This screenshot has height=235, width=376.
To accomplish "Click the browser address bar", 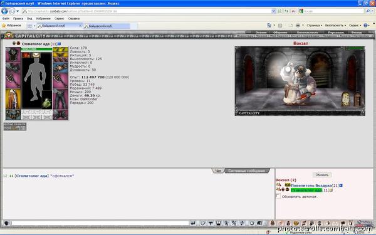I will tap(147, 11).
